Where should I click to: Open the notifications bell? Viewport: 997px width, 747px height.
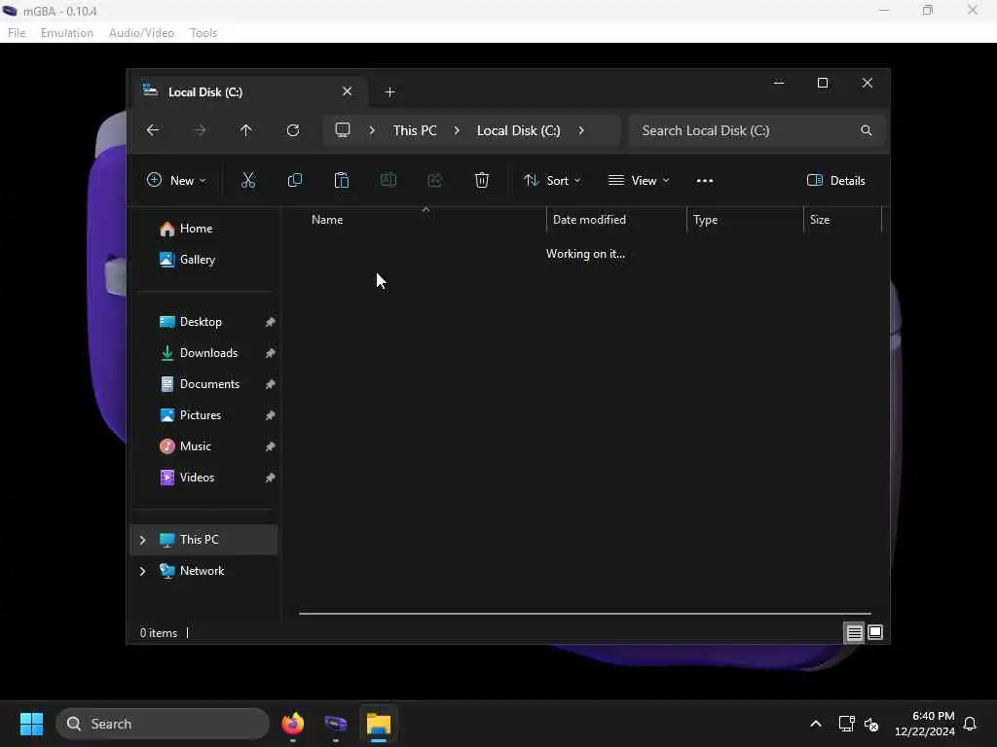point(971,724)
